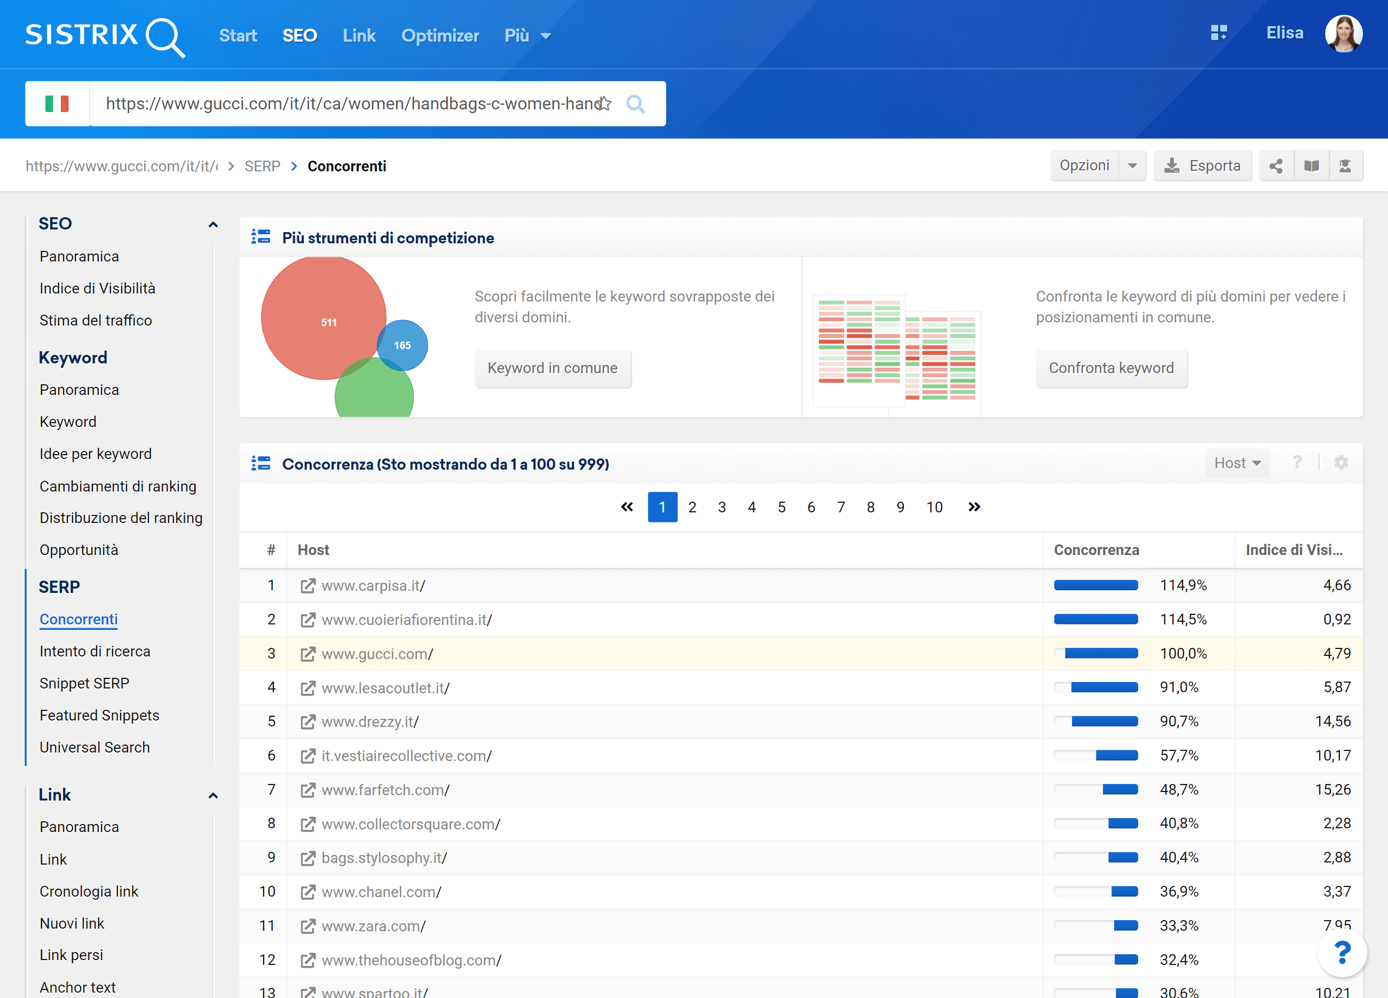The height and width of the screenshot is (998, 1388).
Task: Open Snippet SERP in sidebar
Action: click(84, 683)
